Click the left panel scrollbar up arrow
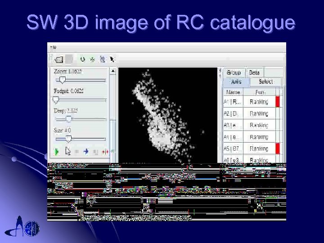 [x=113, y=71]
